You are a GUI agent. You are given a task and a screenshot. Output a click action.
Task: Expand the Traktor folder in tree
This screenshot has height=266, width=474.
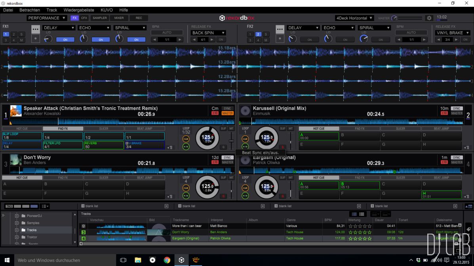(x=17, y=237)
